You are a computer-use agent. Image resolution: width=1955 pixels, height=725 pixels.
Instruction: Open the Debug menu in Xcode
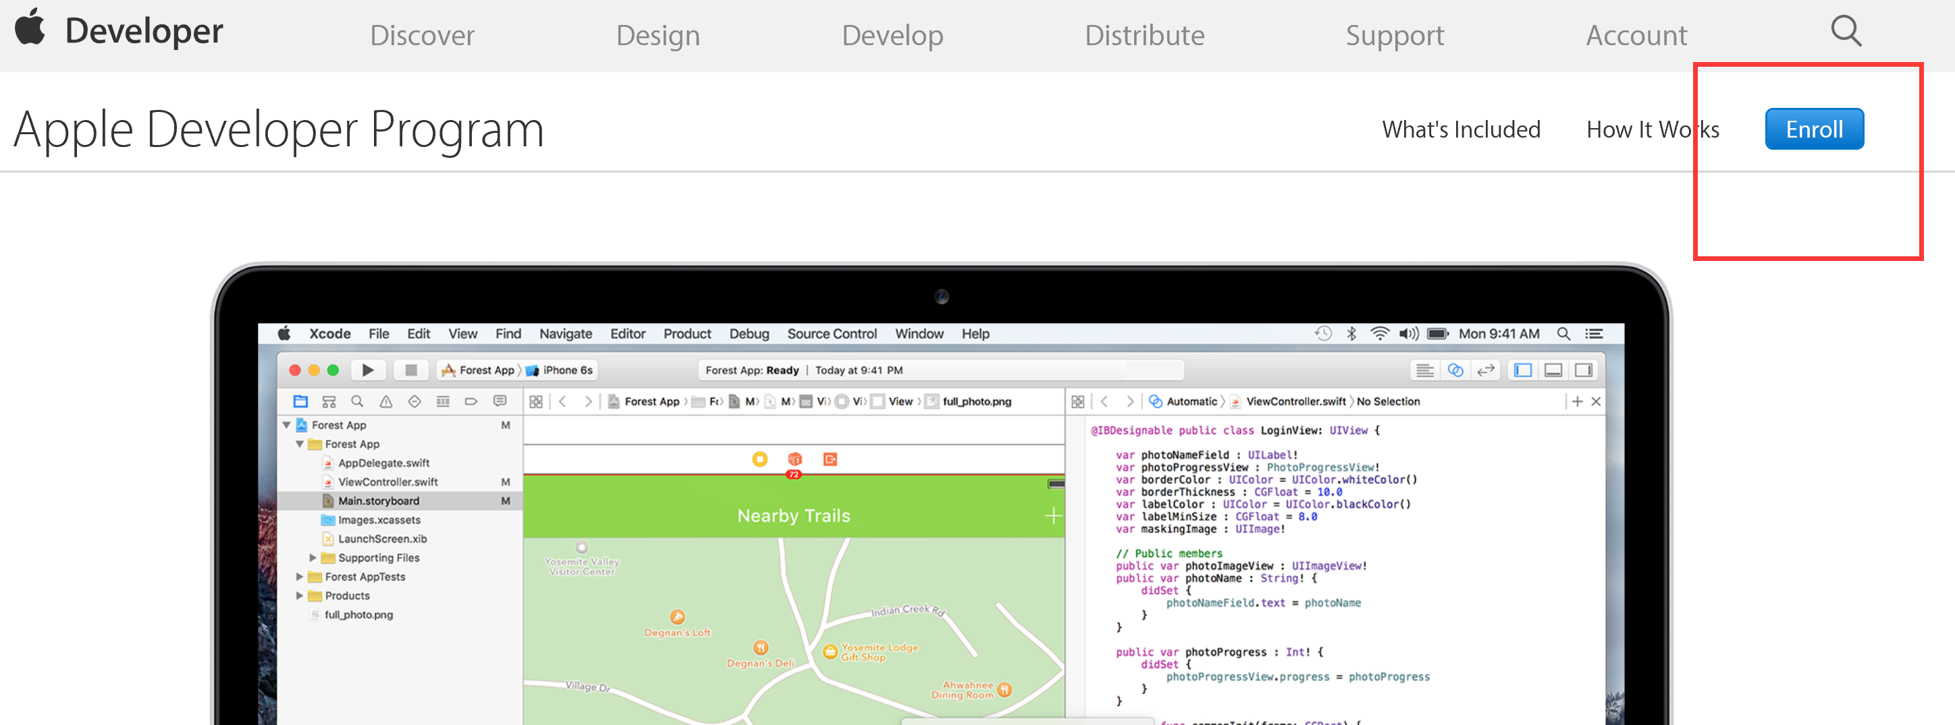pyautogui.click(x=749, y=334)
